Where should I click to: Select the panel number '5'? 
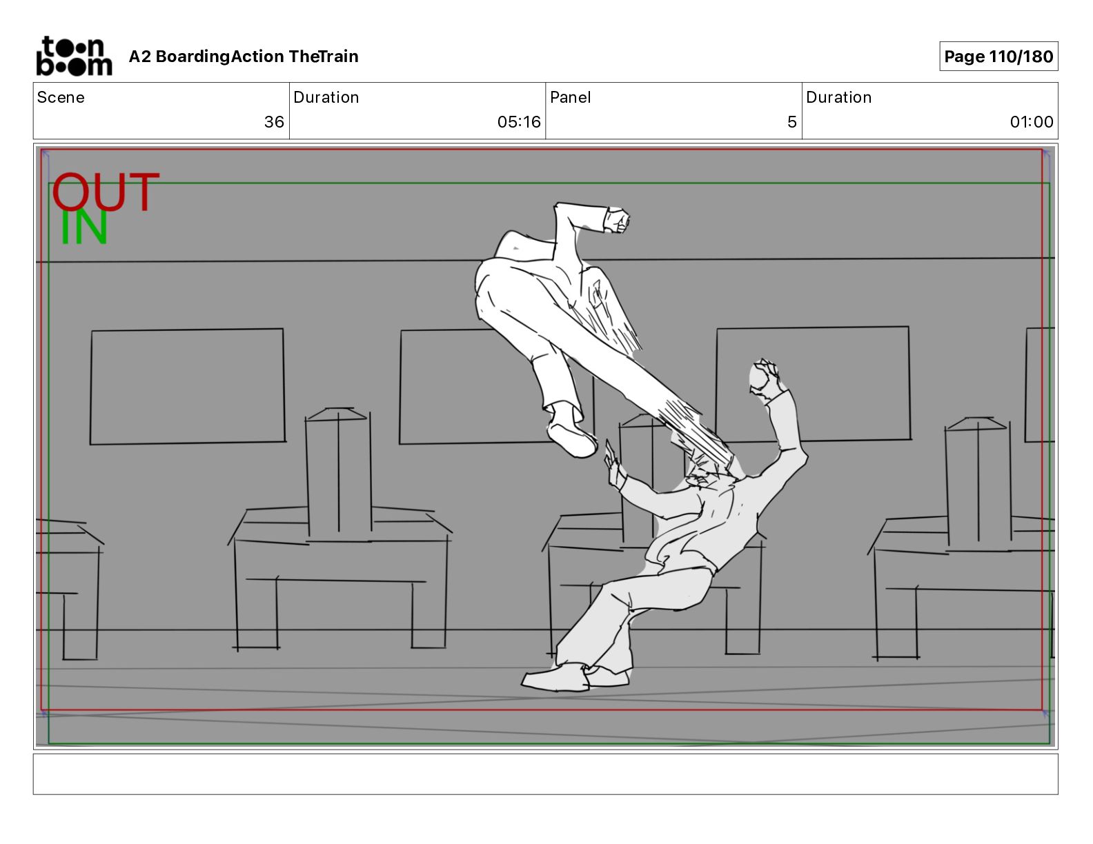[792, 122]
